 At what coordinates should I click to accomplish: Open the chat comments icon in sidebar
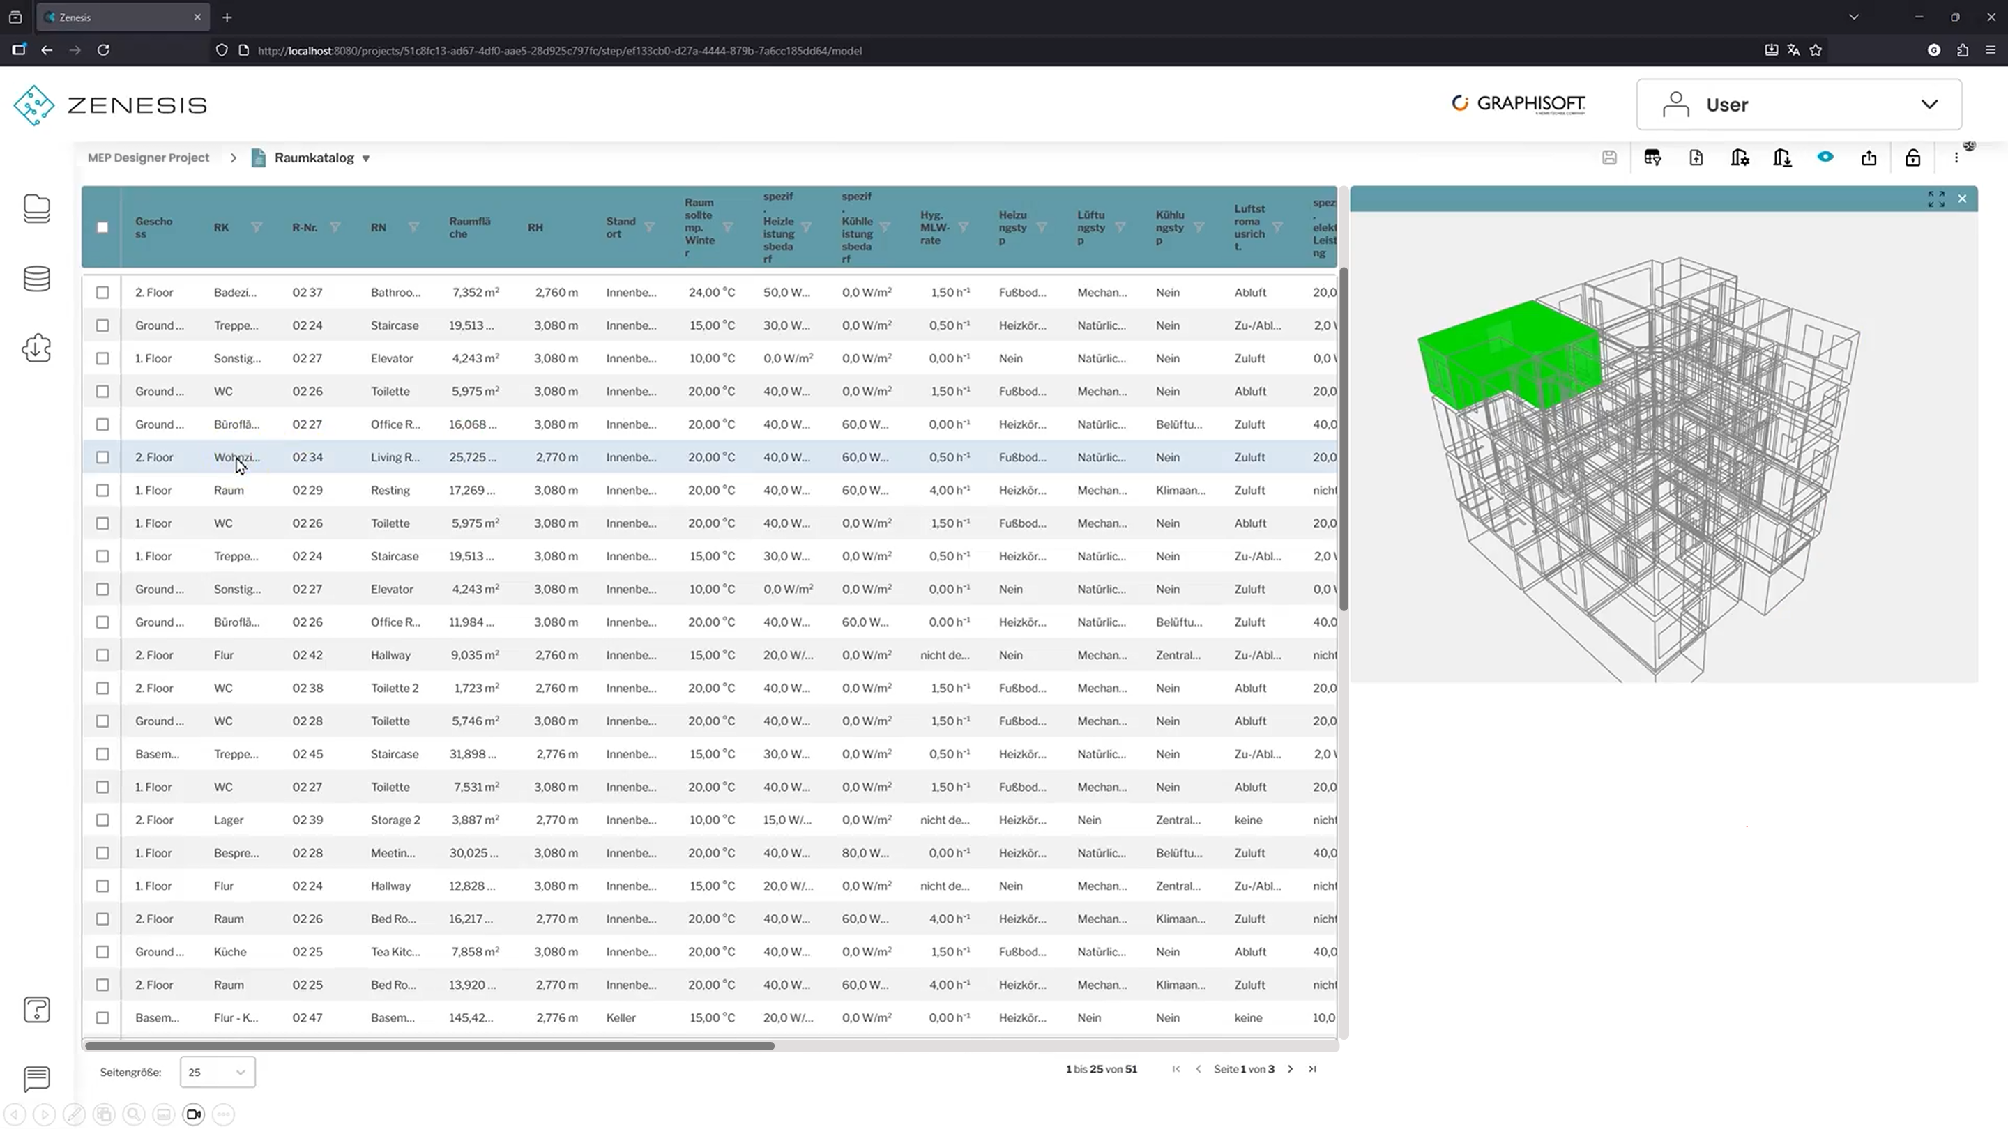pyautogui.click(x=37, y=1078)
